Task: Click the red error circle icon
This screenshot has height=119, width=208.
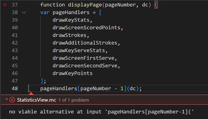Action: pos(12,100)
